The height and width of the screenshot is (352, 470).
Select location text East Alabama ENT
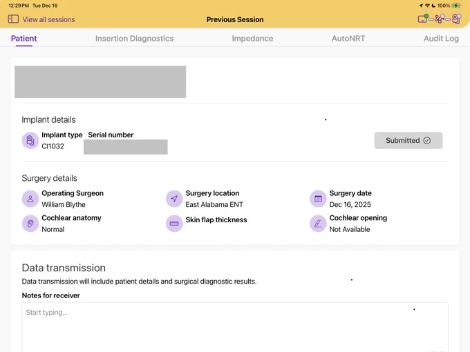point(214,204)
